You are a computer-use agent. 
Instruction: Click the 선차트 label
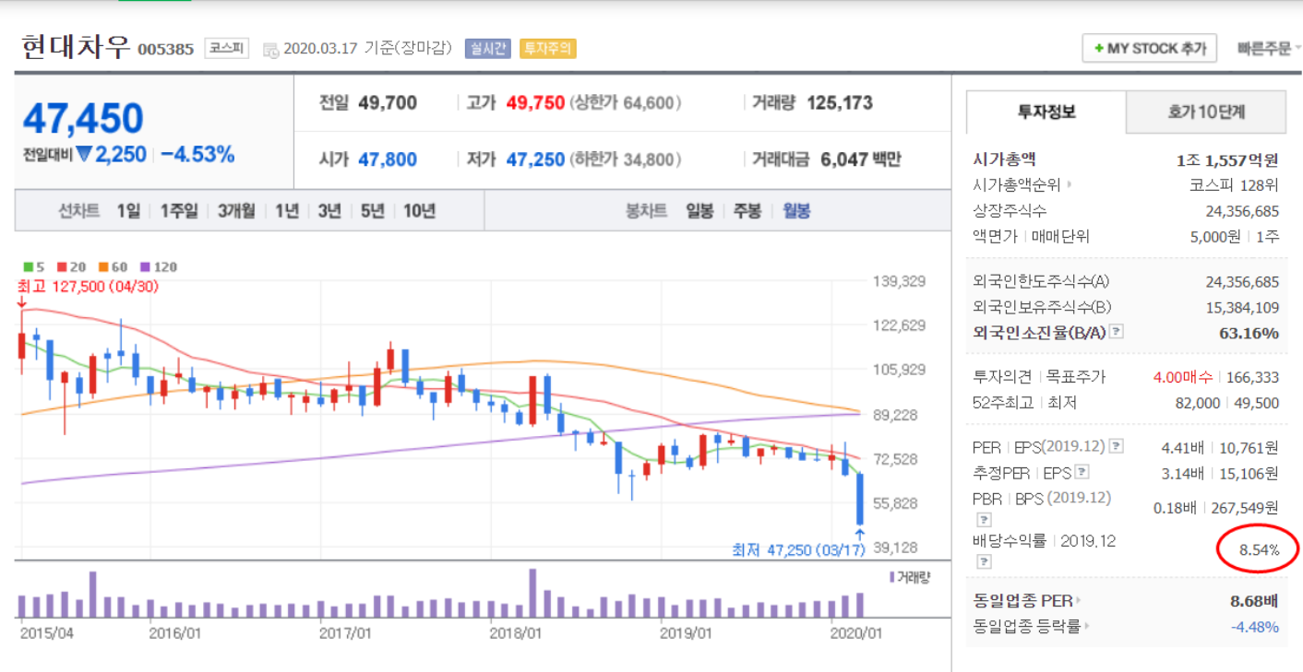(79, 211)
